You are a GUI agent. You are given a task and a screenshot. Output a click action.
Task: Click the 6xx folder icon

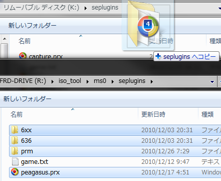click(x=15, y=130)
